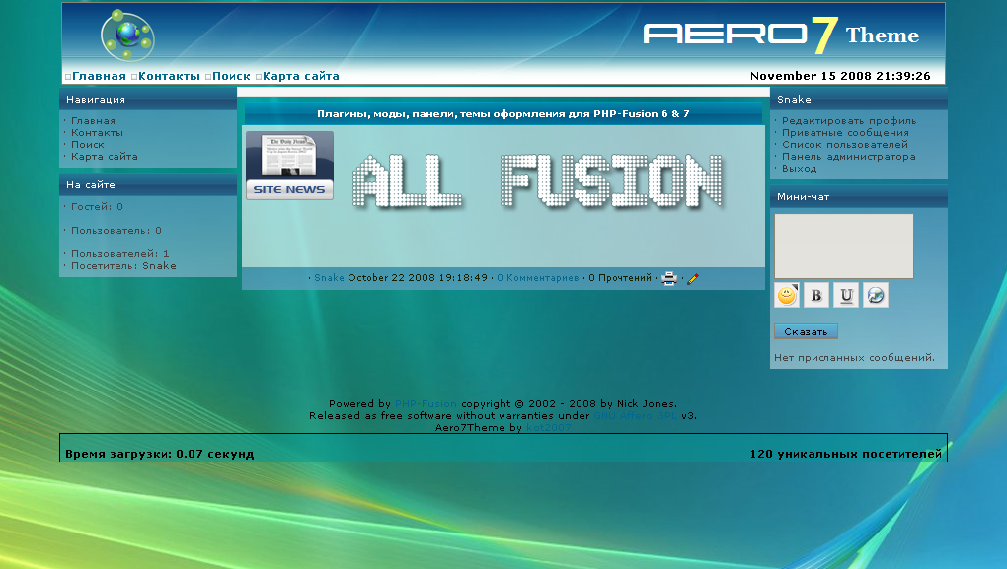Select Карта сайта in the Навигация panel
Viewport: 1007px width, 569px height.
104,157
